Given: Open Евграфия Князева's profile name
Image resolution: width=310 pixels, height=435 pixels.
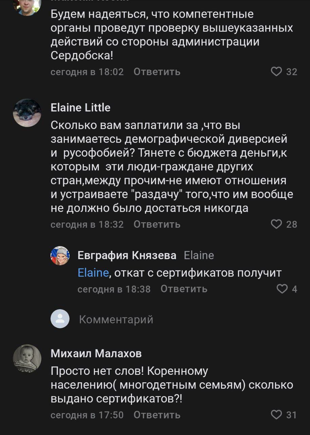Looking at the screenshot, I should [x=127, y=256].
